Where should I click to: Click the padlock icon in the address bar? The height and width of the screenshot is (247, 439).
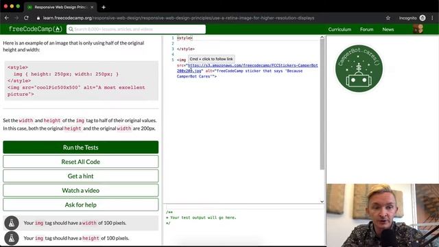tap(38, 18)
